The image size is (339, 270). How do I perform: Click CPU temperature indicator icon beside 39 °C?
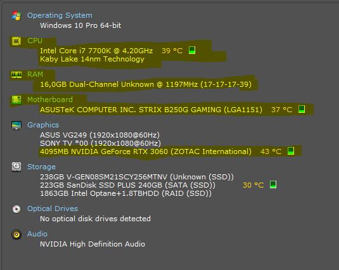coord(192,50)
